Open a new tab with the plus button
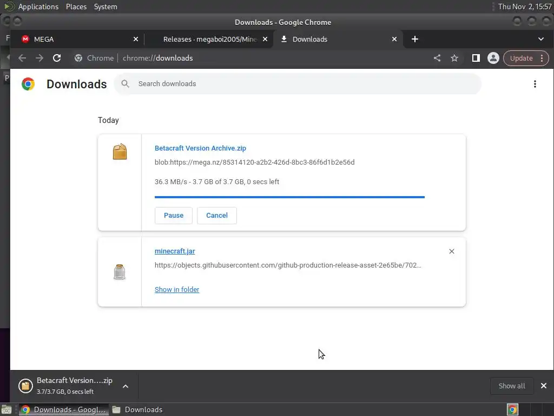554x416 pixels. click(x=415, y=39)
